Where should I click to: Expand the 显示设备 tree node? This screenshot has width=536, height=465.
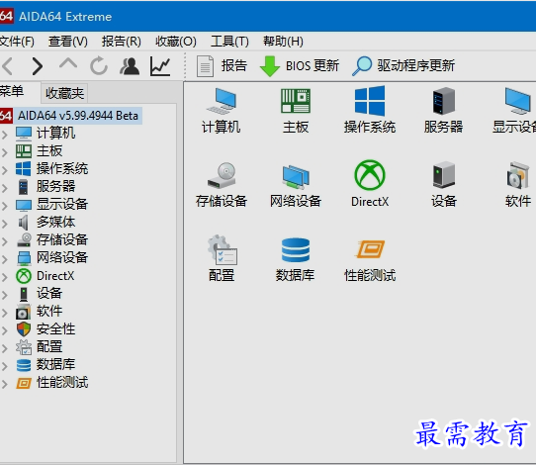[4, 206]
